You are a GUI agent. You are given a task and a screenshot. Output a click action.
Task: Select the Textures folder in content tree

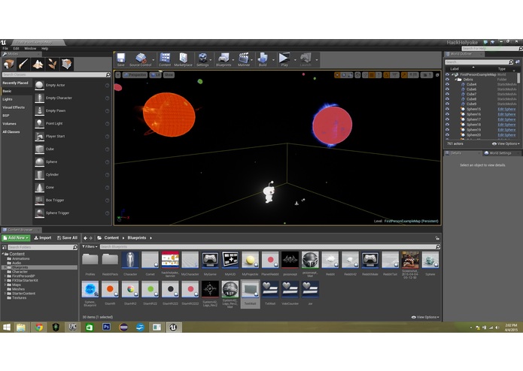tap(19, 298)
